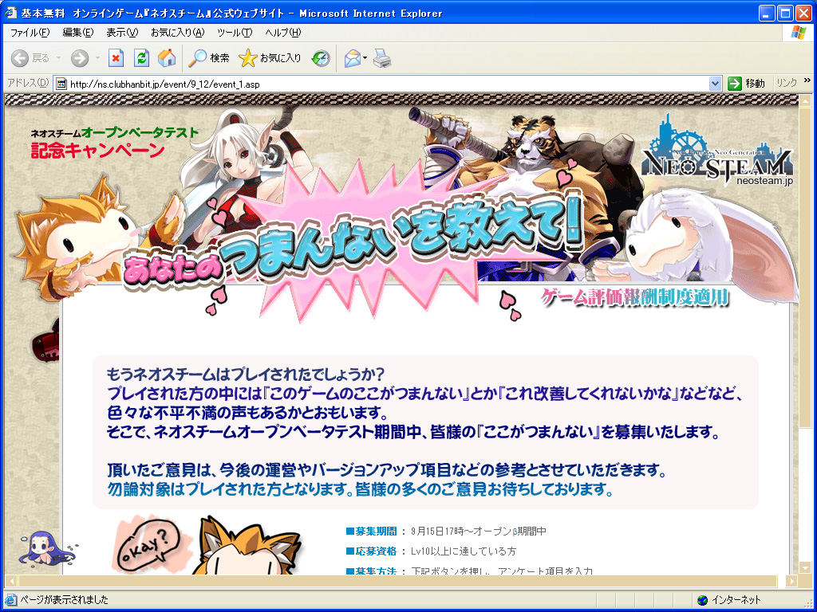Screen dimensions: 817x612
Task: Click the horizontal scrollbar right arrow
Action: [x=792, y=581]
